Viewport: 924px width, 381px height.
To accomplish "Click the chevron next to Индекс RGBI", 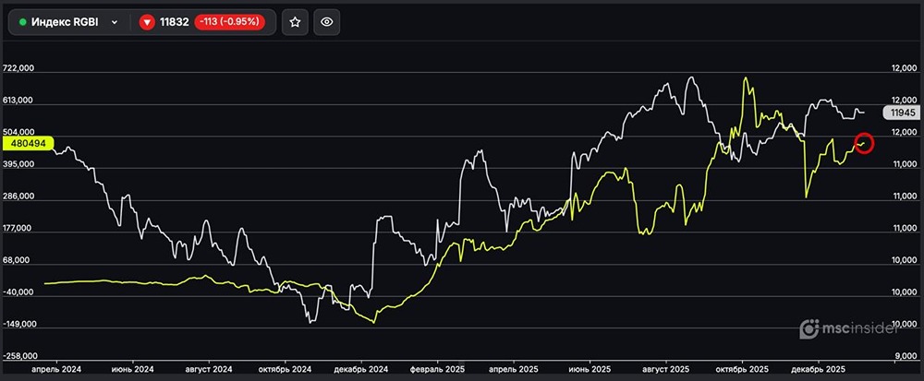I will click(114, 22).
